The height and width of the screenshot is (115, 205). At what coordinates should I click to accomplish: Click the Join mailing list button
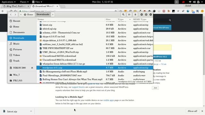(155, 88)
